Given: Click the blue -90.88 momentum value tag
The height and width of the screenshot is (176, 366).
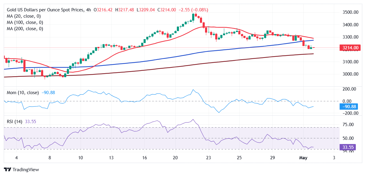Looking at the screenshot, I should point(350,107).
